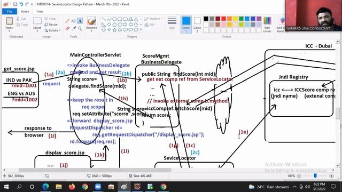Choose the Five-point star shape
Screen dimensions: 342x192
click(x=114, y=30)
